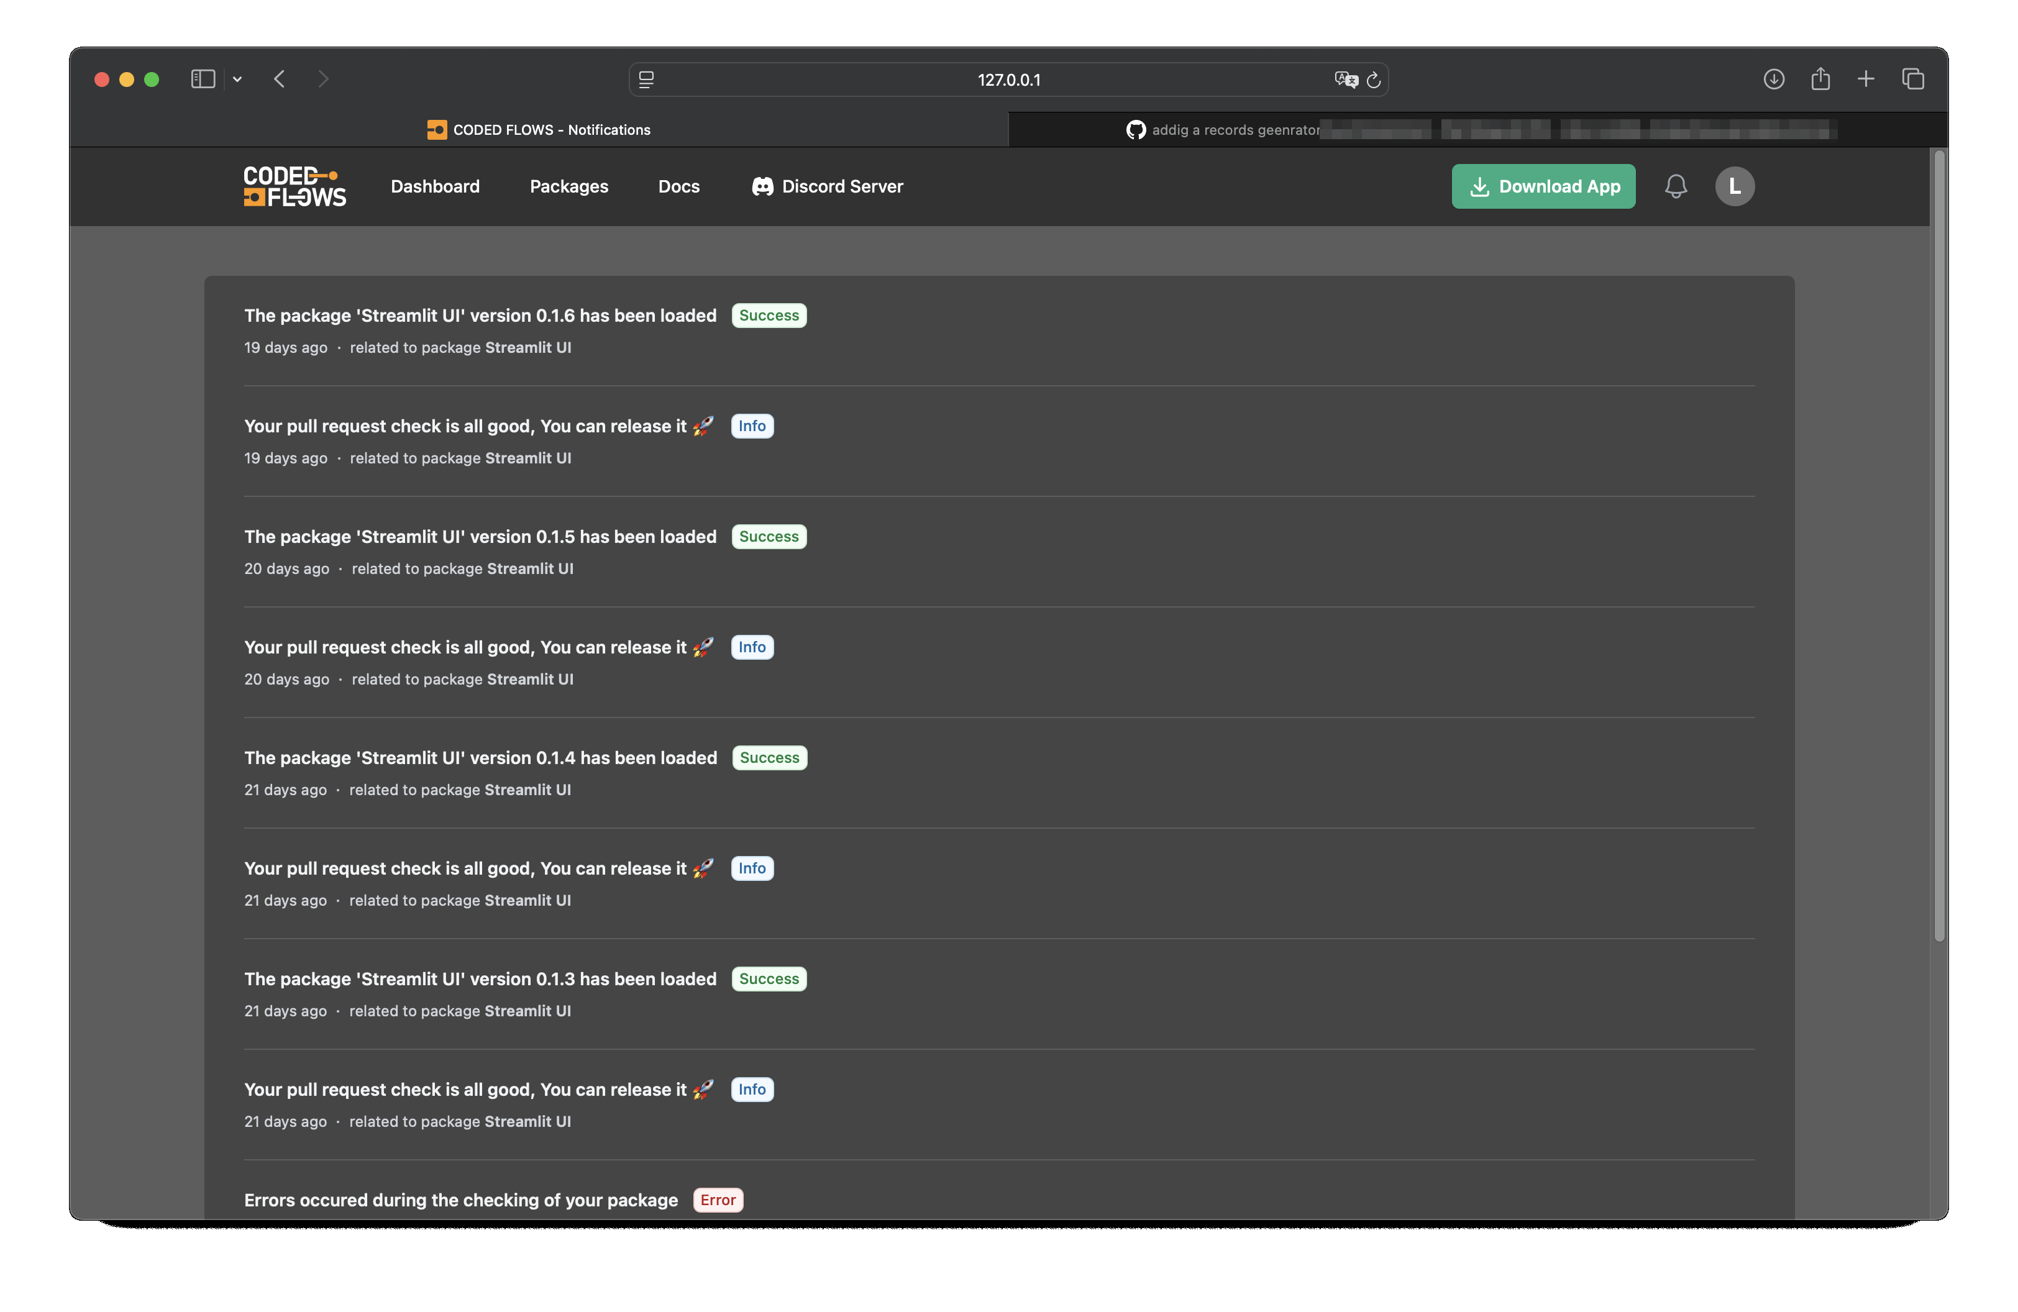This screenshot has height=1312, width=2018.
Task: Open a new tab with plus icon
Action: click(x=1865, y=79)
